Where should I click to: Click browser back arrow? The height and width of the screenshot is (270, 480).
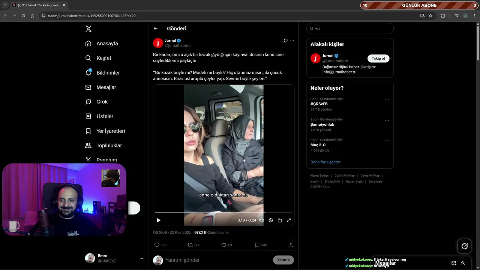tap(5, 16)
